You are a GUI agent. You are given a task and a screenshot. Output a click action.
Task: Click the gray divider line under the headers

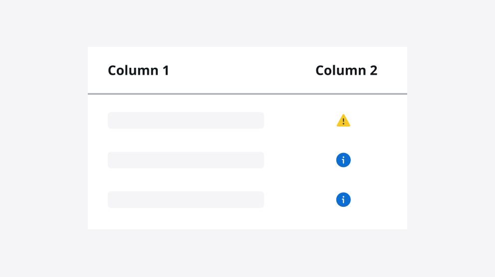[x=247, y=94]
